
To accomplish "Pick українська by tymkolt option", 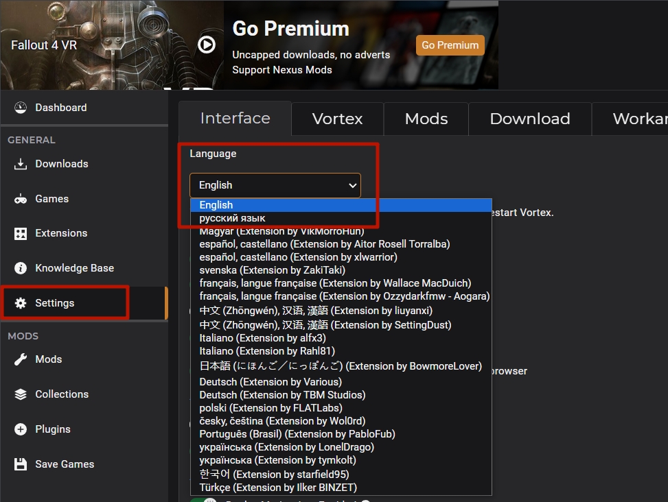I will tap(341, 460).
